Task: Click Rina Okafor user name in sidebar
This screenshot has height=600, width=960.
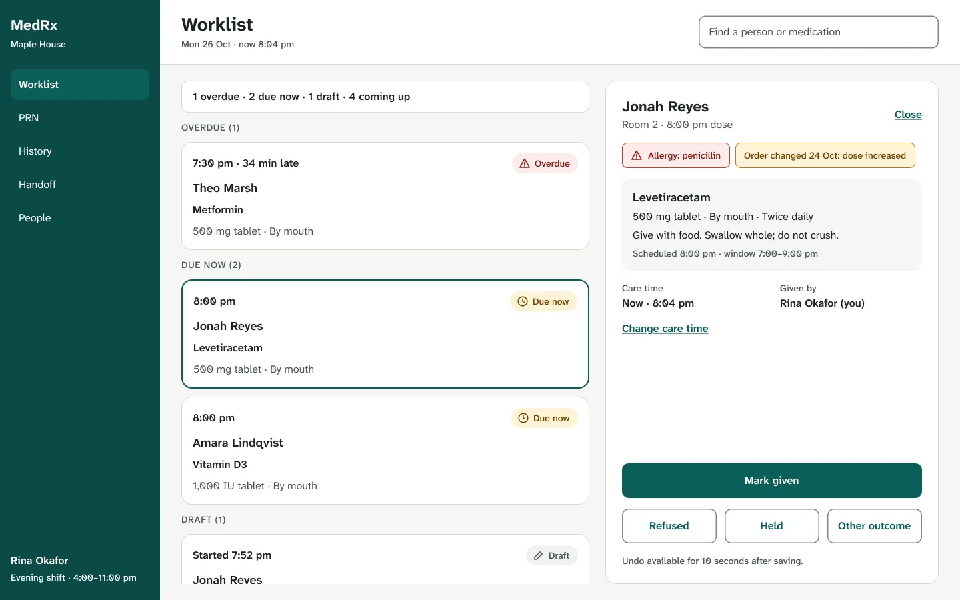Action: point(39,561)
